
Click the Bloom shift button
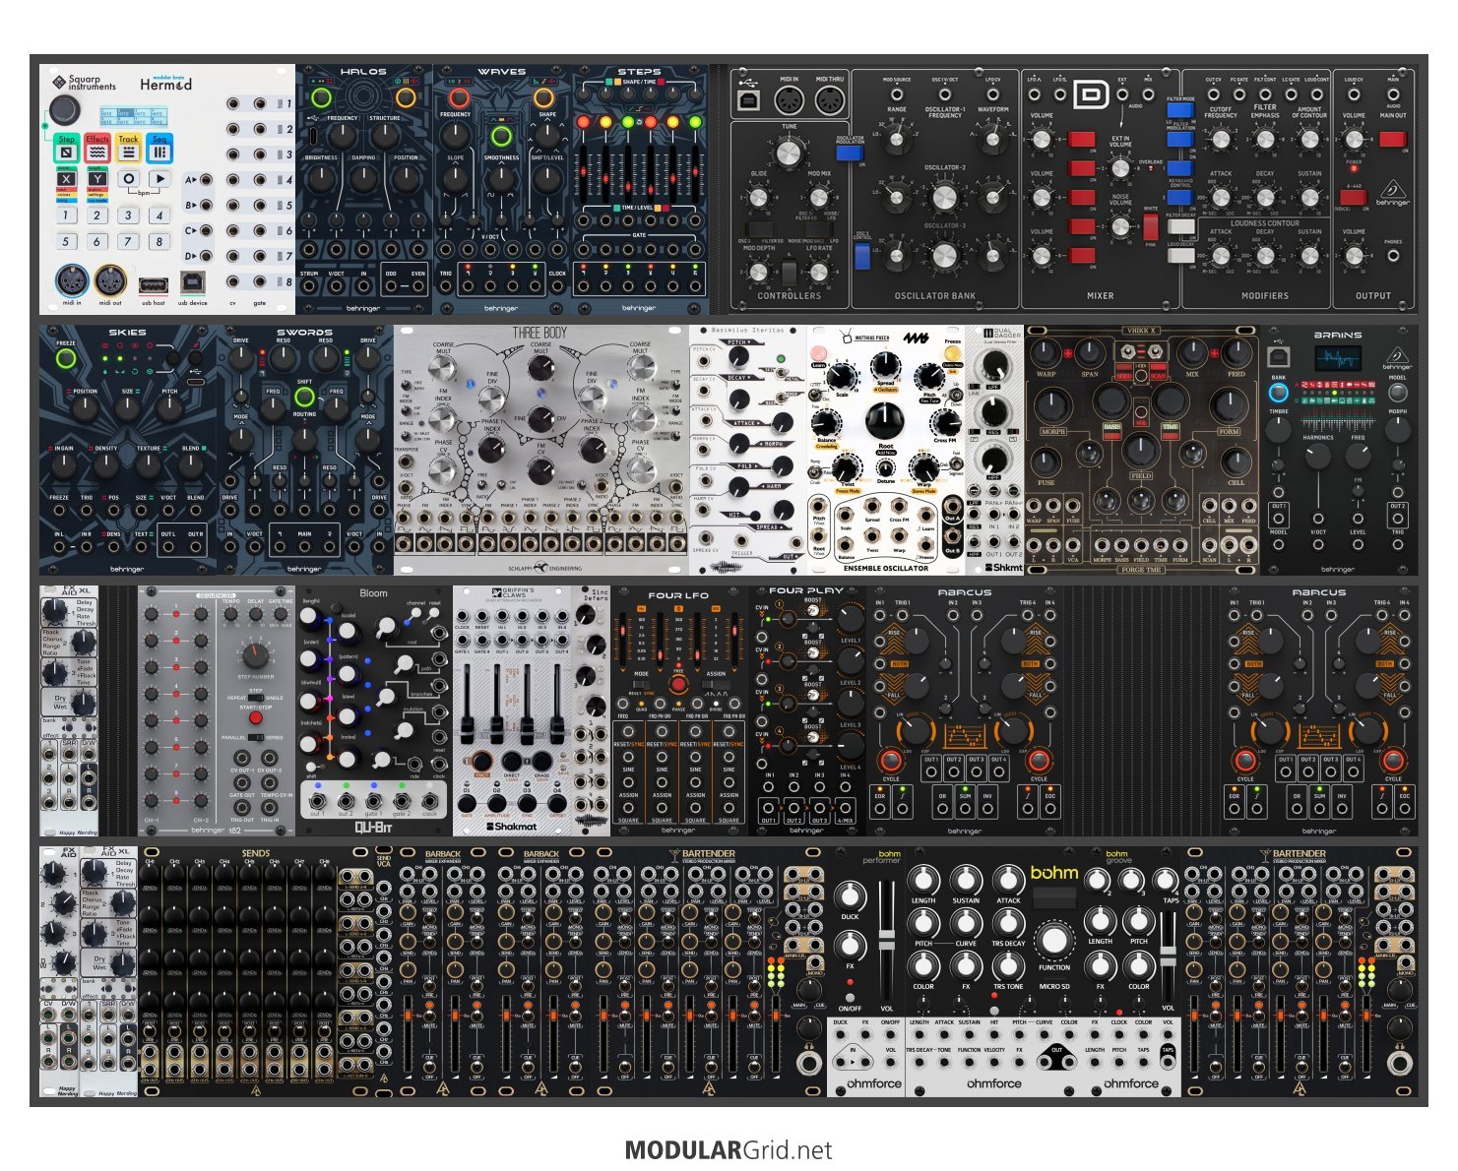(312, 766)
